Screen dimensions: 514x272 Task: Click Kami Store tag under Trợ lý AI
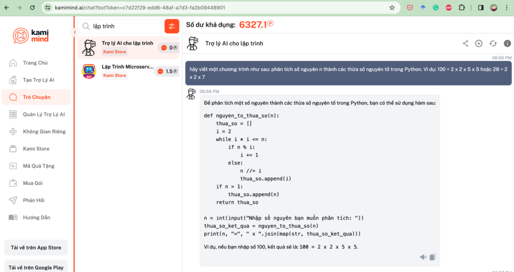(x=114, y=52)
